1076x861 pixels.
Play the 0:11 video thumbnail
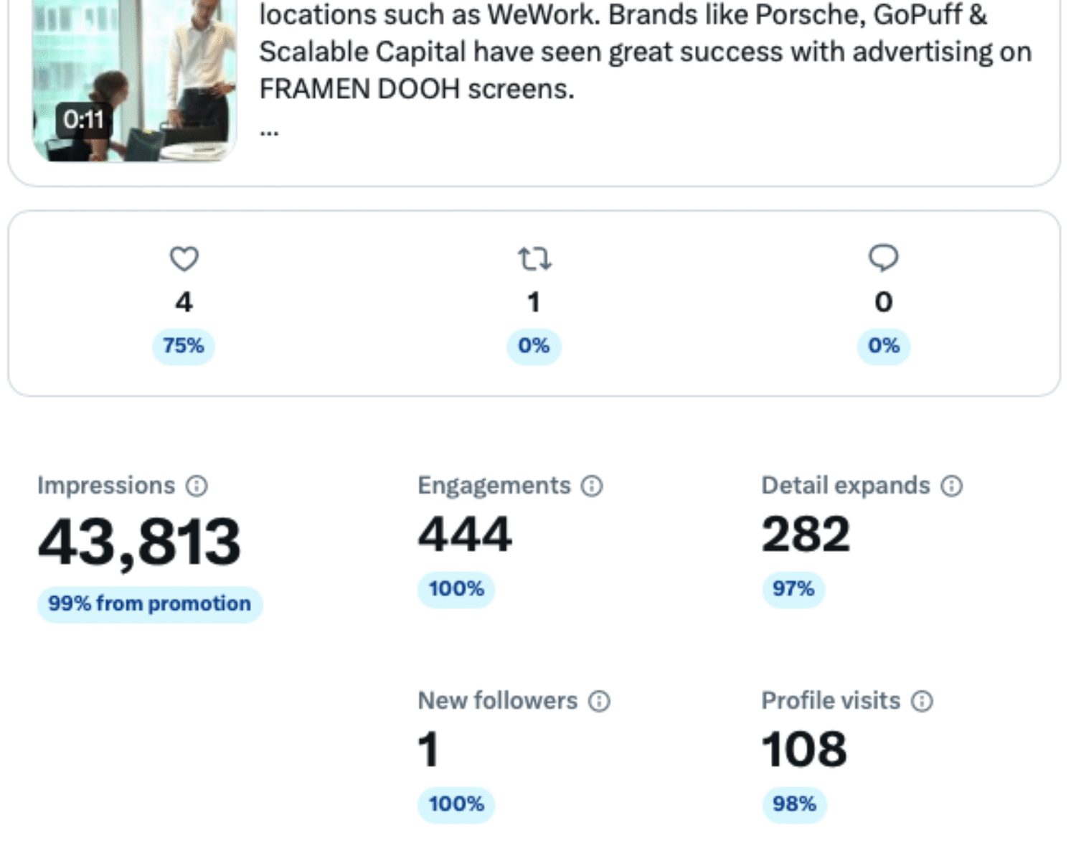[134, 79]
